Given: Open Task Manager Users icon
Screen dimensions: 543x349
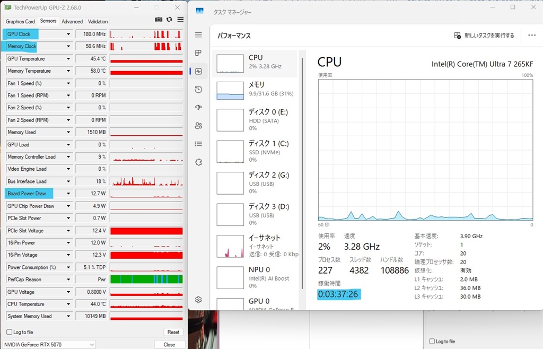Looking at the screenshot, I should tap(198, 126).
